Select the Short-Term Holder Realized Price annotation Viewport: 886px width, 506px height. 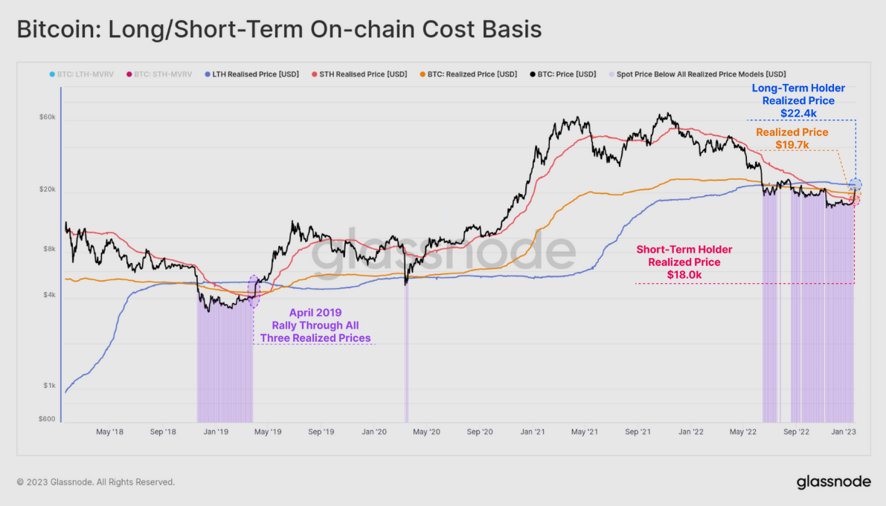pyautogui.click(x=684, y=262)
